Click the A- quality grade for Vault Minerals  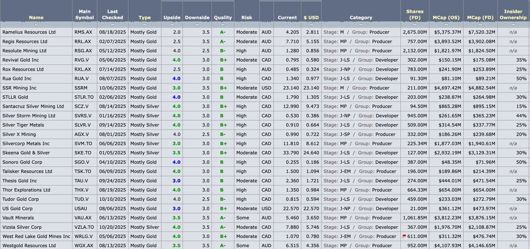pyautogui.click(x=223, y=218)
